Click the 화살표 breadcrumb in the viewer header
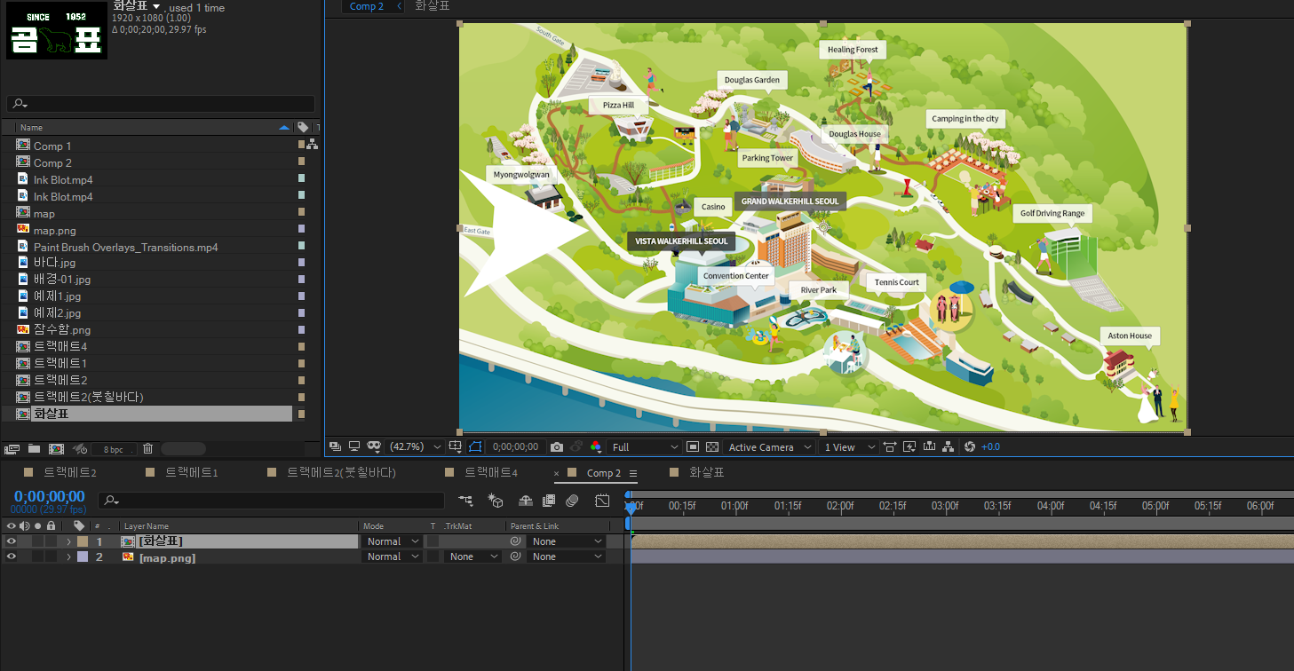Viewport: 1294px width, 671px height. pos(433,6)
